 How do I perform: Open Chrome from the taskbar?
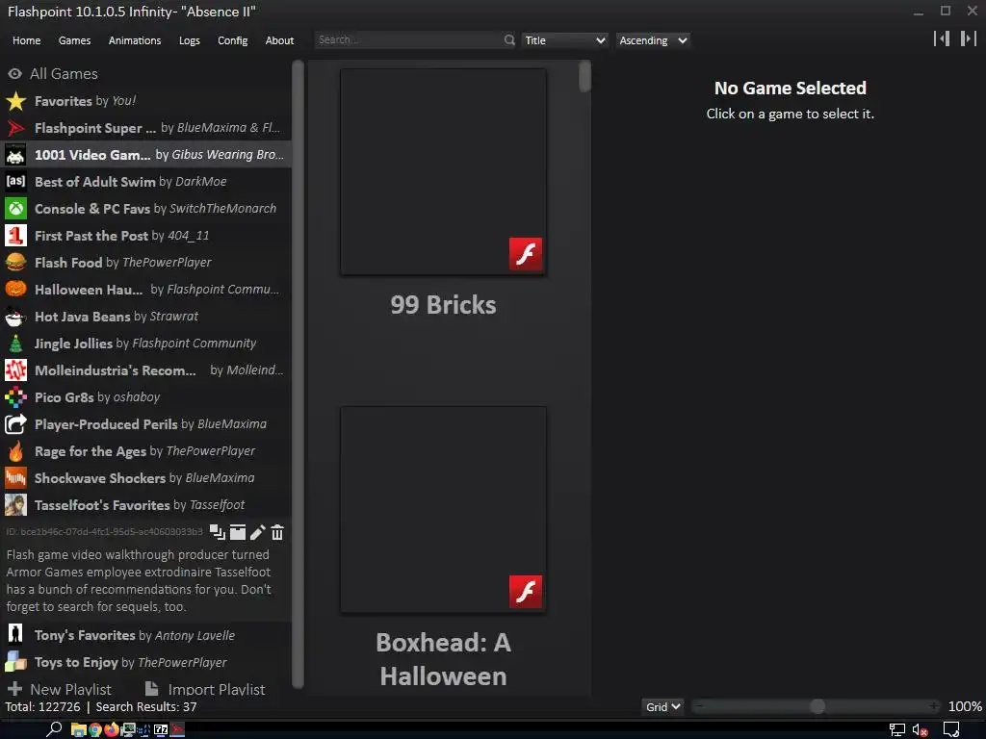[x=95, y=729]
